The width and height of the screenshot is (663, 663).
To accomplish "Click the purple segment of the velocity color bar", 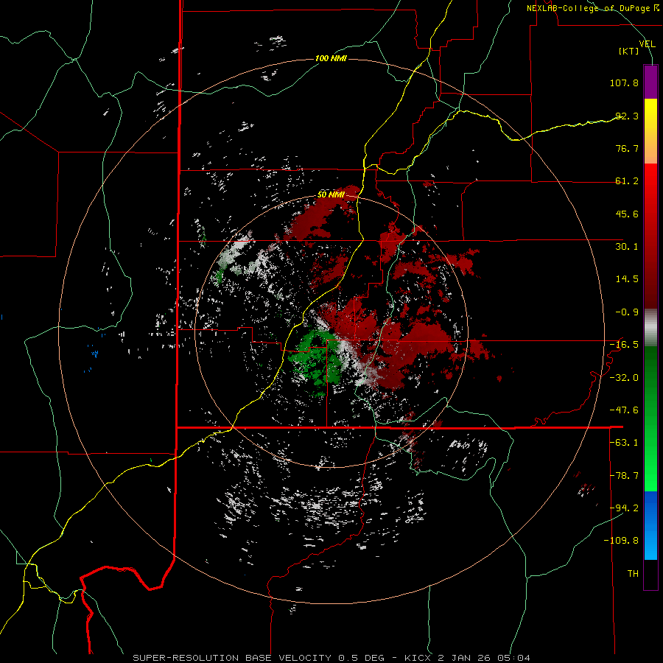I will (x=650, y=82).
